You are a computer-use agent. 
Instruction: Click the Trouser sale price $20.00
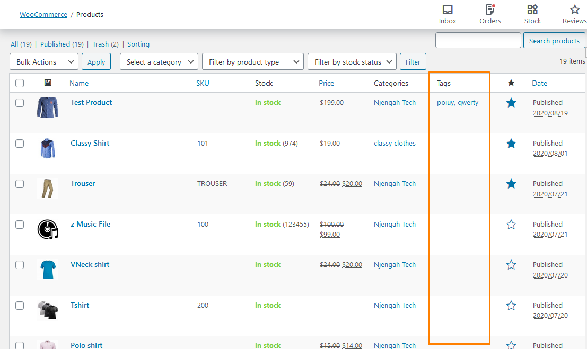352,184
